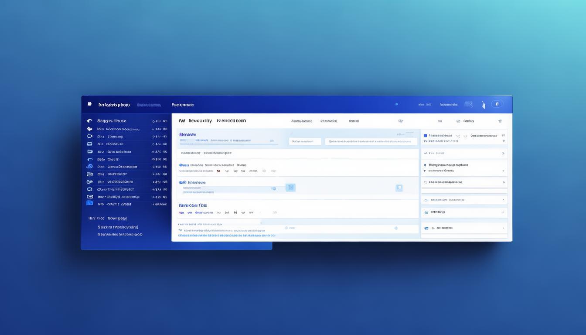Click the progress bar under the first section heading
Viewport: 586px width, 335px height.
(x=229, y=144)
